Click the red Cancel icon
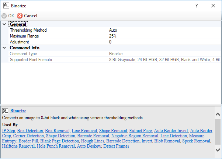Screen dimensions: 222x159 tap(20, 16)
